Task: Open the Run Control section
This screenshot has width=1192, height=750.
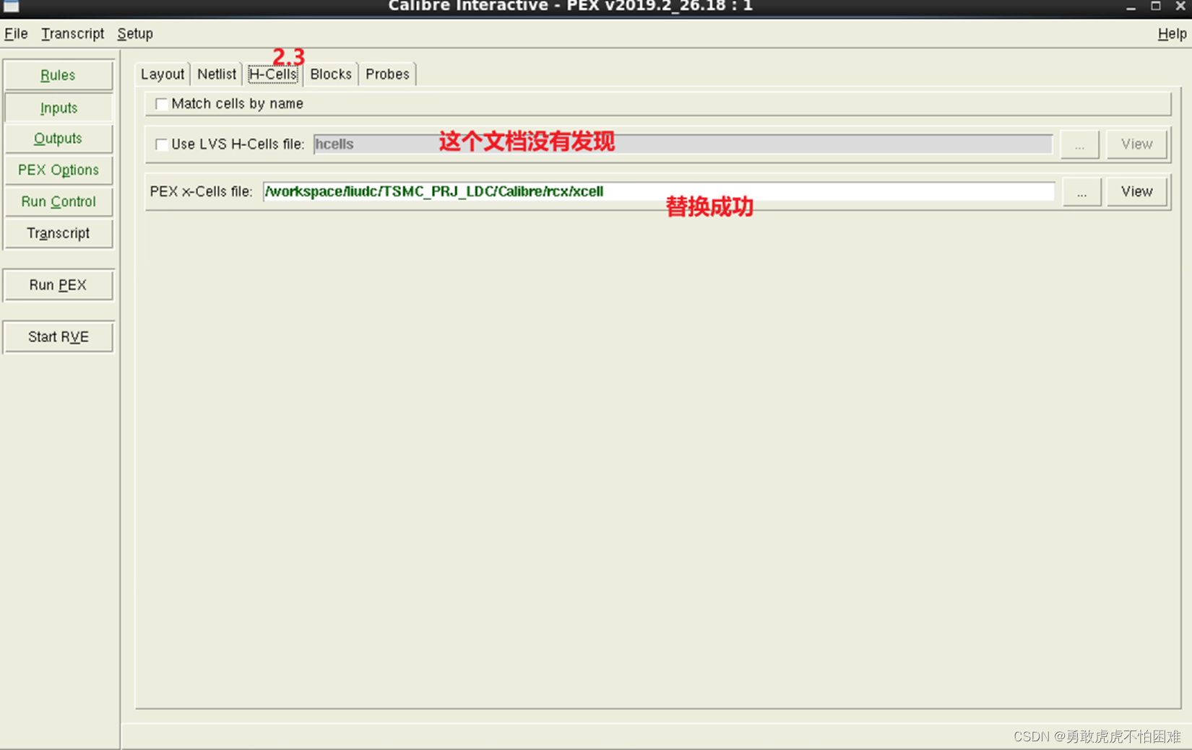Action: coord(58,201)
